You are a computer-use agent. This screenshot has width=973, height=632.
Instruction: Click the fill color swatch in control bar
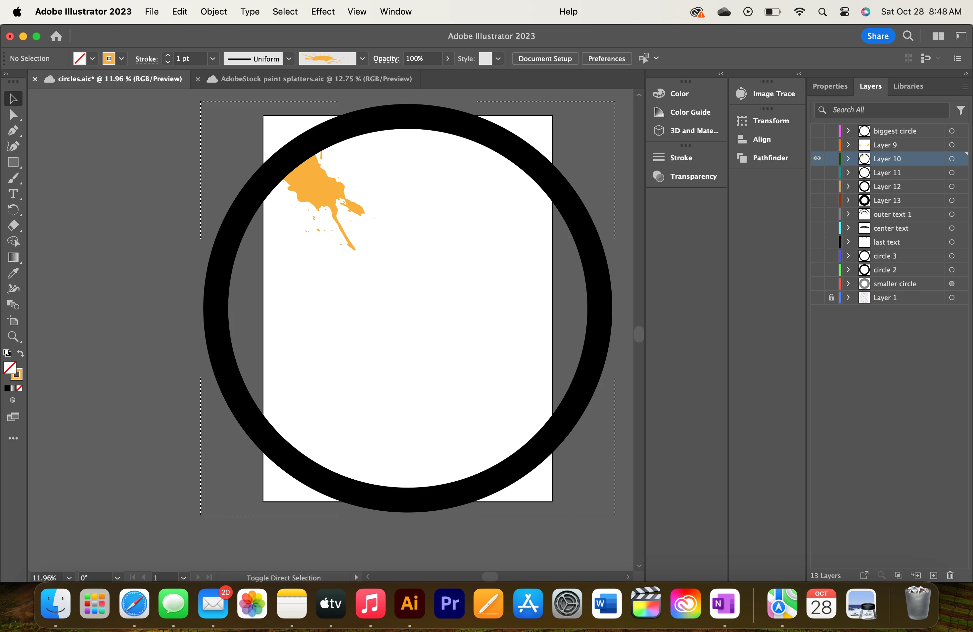point(79,59)
